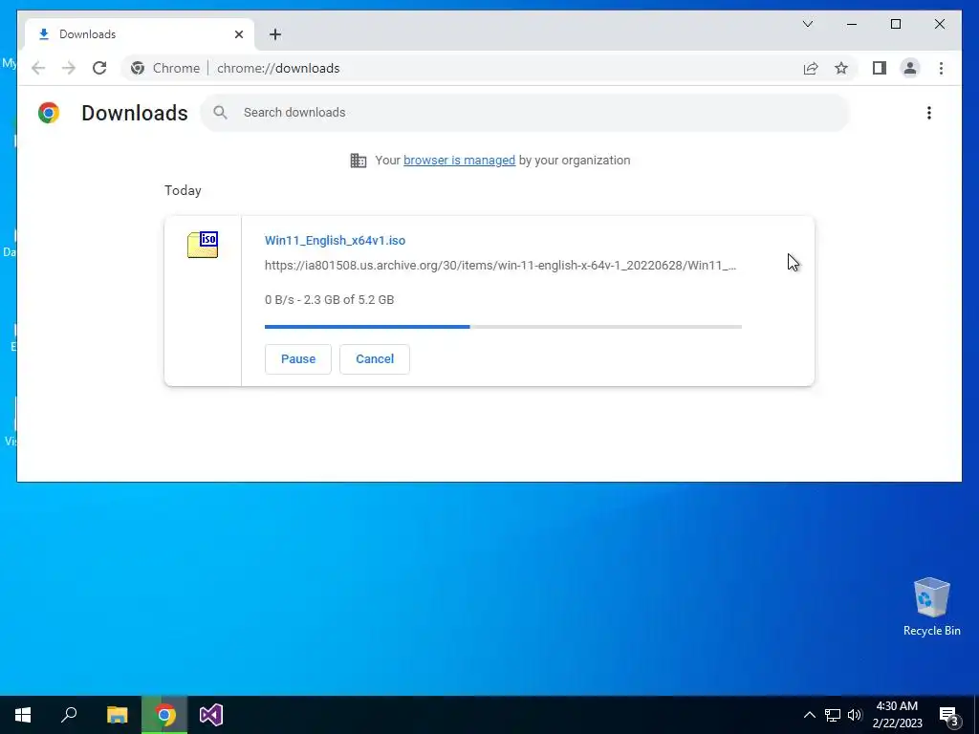Image resolution: width=979 pixels, height=734 pixels.
Task: Pause the Win11 ISO download
Action: coord(298,359)
